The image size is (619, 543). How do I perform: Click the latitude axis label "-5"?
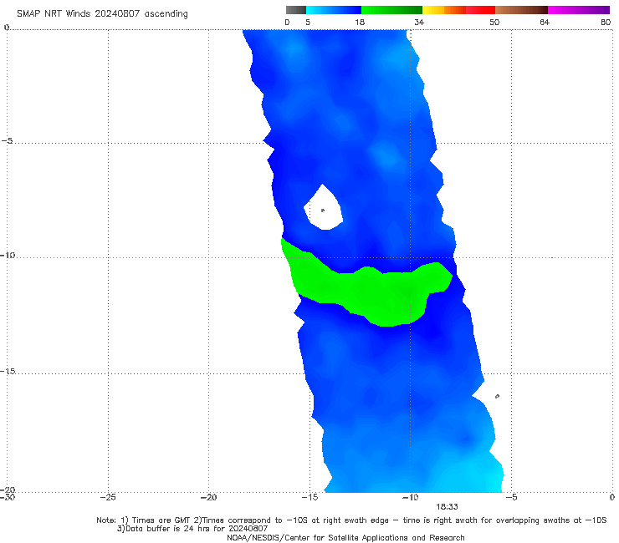(x=8, y=140)
